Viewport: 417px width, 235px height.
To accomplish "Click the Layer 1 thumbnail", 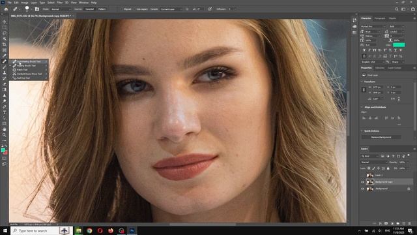I will click(370, 175).
